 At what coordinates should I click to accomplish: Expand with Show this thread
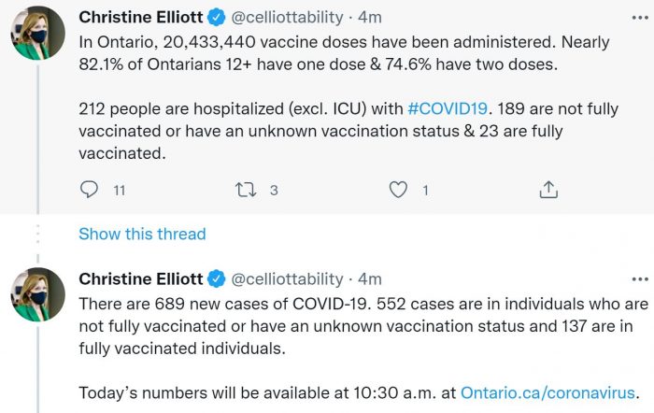point(142,234)
